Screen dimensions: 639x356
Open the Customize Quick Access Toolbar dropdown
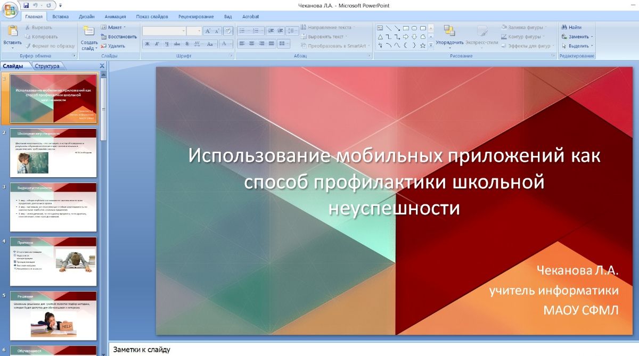pos(60,5)
